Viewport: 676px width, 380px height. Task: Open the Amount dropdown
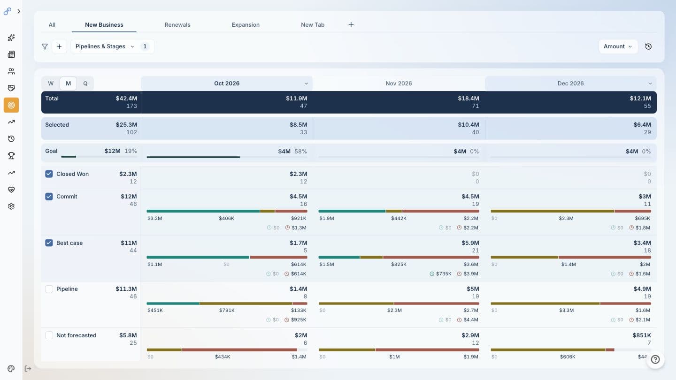coord(618,46)
